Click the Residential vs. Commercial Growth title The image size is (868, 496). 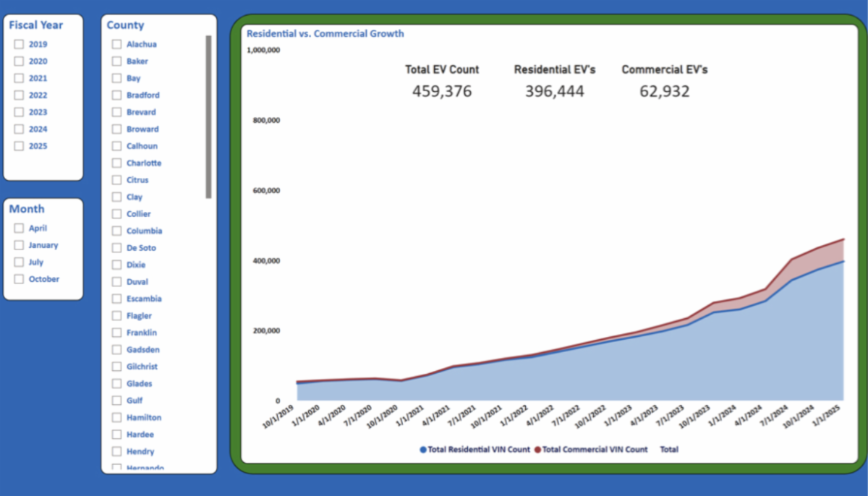pyautogui.click(x=325, y=33)
